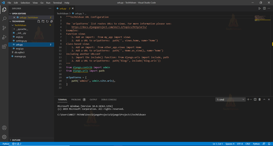
Task: Open the Manage gear settings icon
Action: (4, 137)
